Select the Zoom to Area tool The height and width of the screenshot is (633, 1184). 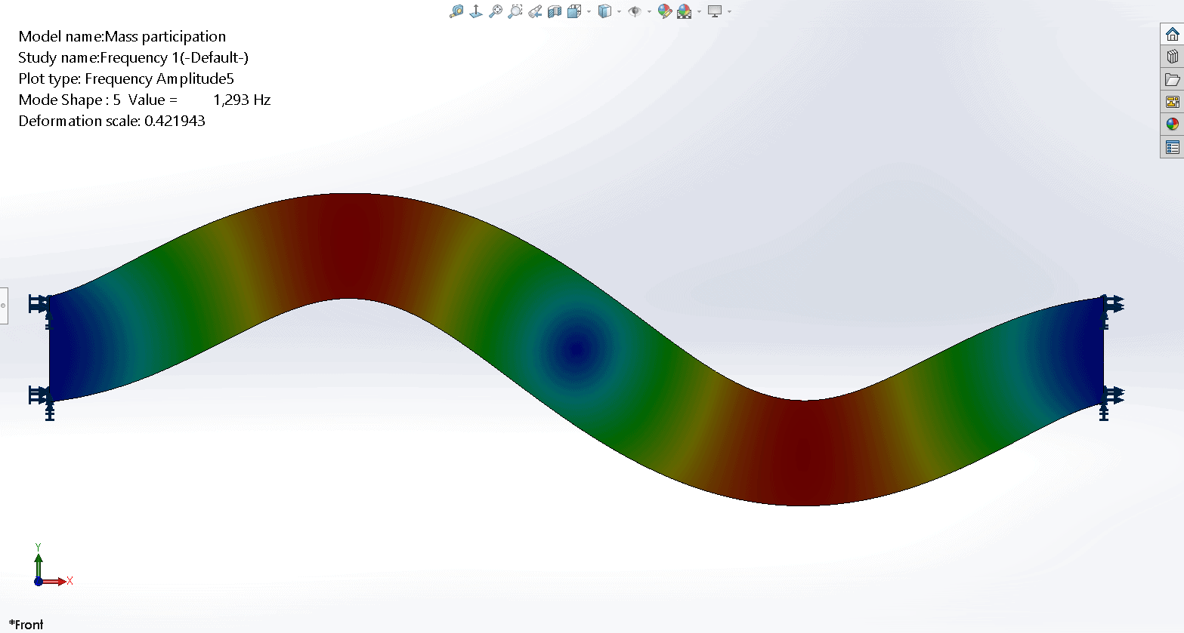(515, 11)
